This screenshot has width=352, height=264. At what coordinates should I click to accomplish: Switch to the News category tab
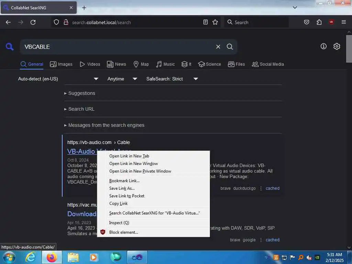click(116, 64)
